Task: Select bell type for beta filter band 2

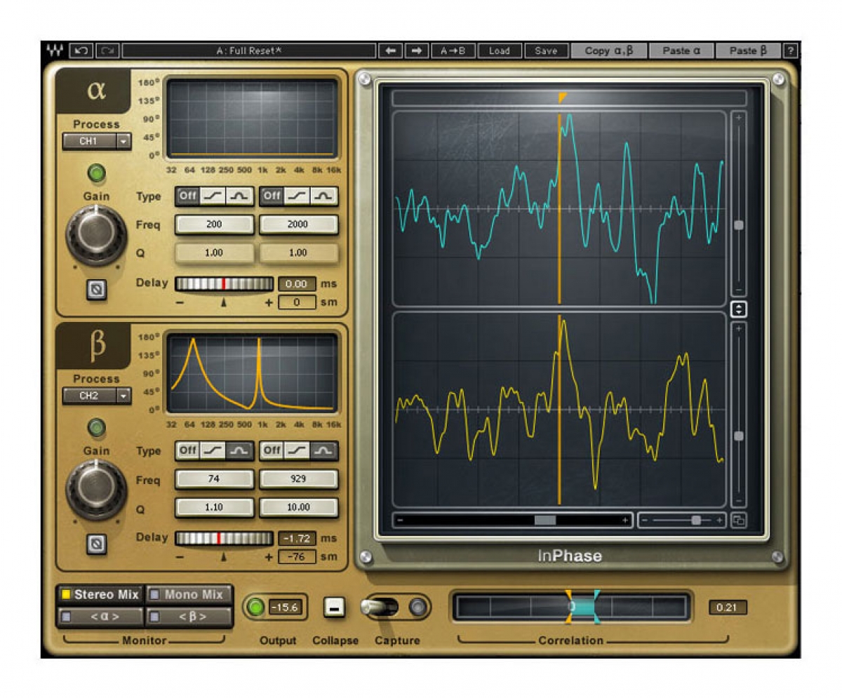Action: 324,450
